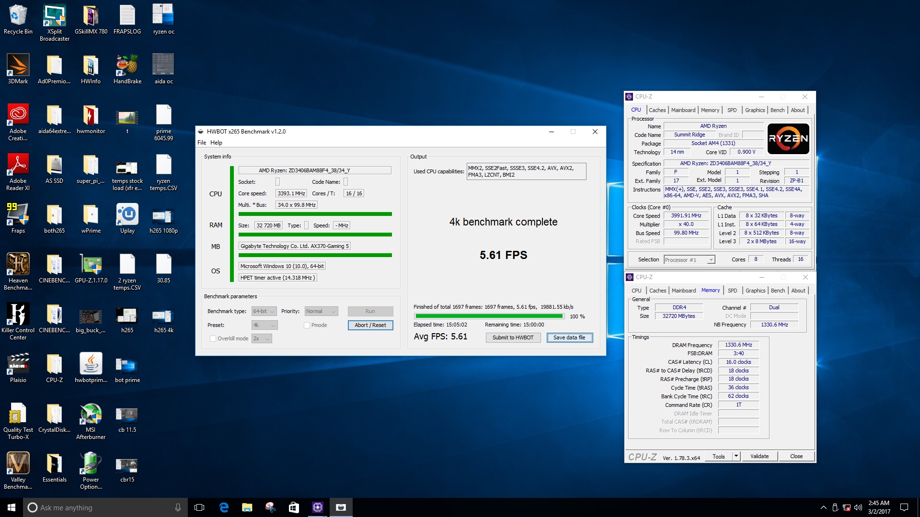This screenshot has height=517, width=920.
Task: Switch to Mainboard tab in top CPU-Z
Action: [x=683, y=110]
